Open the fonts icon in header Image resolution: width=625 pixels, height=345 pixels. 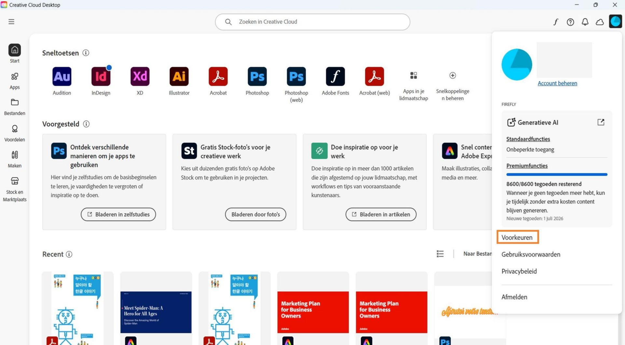[x=556, y=22]
